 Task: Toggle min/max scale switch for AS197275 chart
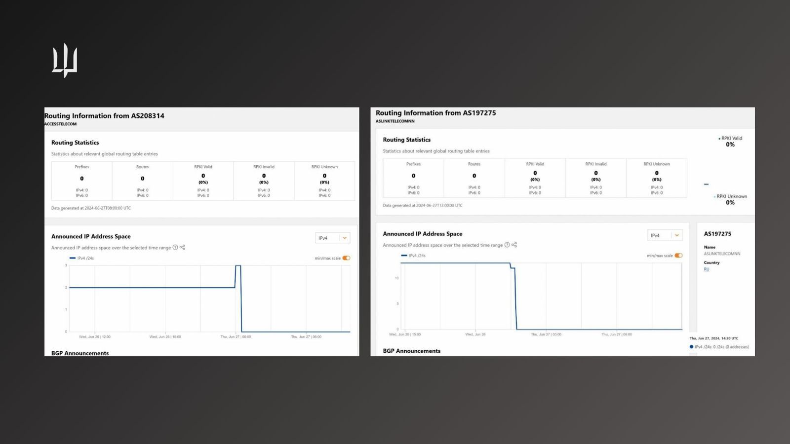(678, 256)
